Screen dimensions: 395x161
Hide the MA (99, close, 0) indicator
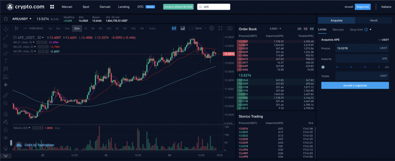point(39,51)
